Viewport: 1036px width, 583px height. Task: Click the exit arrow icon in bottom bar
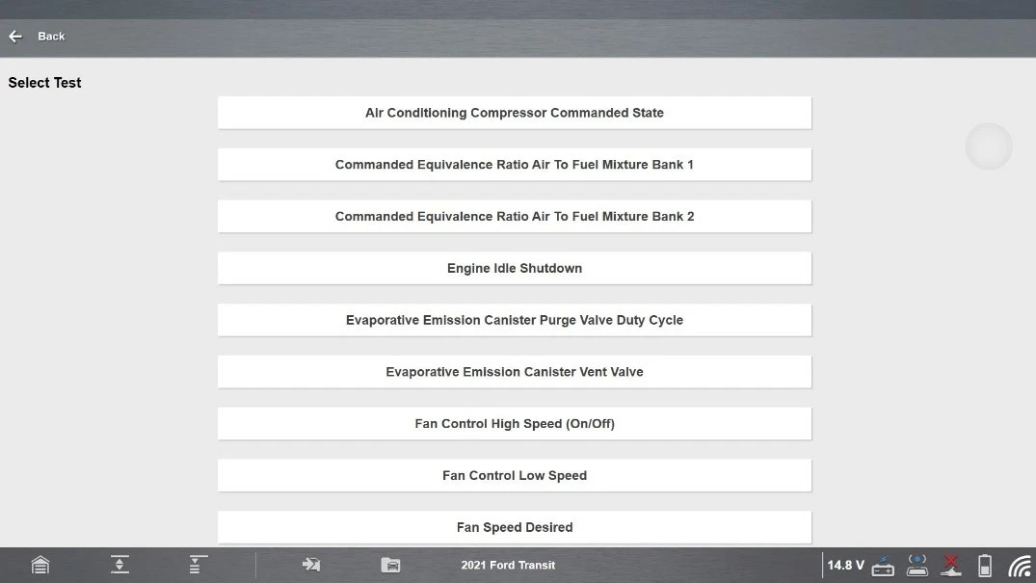pyautogui.click(x=310, y=565)
